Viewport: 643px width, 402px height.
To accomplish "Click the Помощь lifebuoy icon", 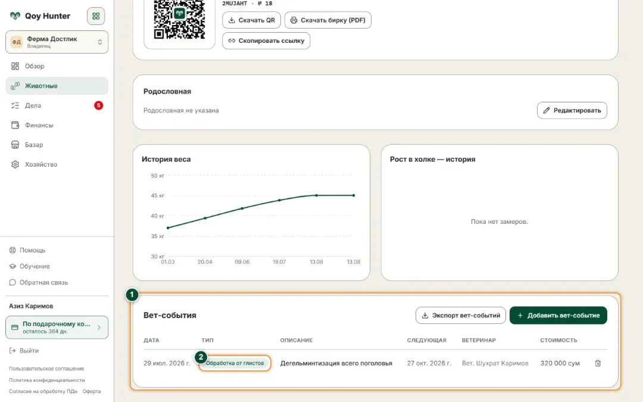I will (13, 250).
